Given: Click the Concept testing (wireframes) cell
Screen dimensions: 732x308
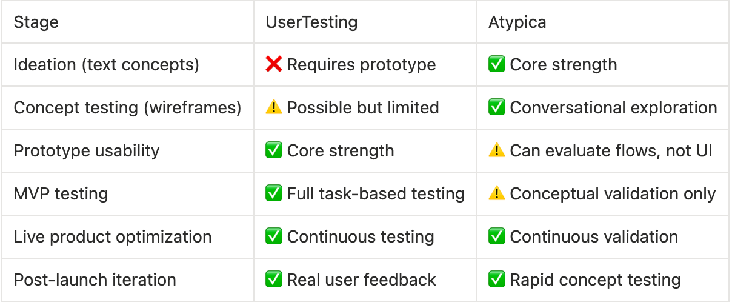Looking at the screenshot, I should [127, 107].
